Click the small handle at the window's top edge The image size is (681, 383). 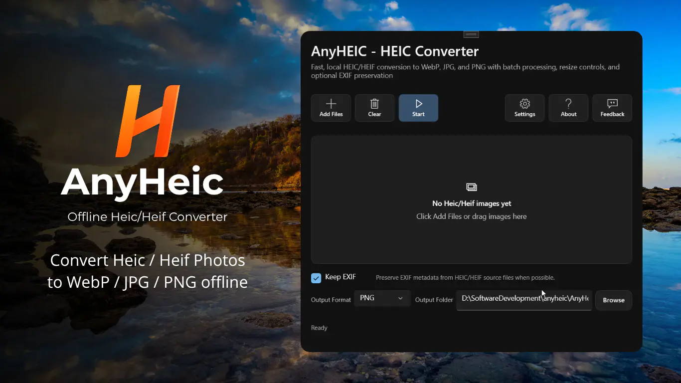coord(471,34)
